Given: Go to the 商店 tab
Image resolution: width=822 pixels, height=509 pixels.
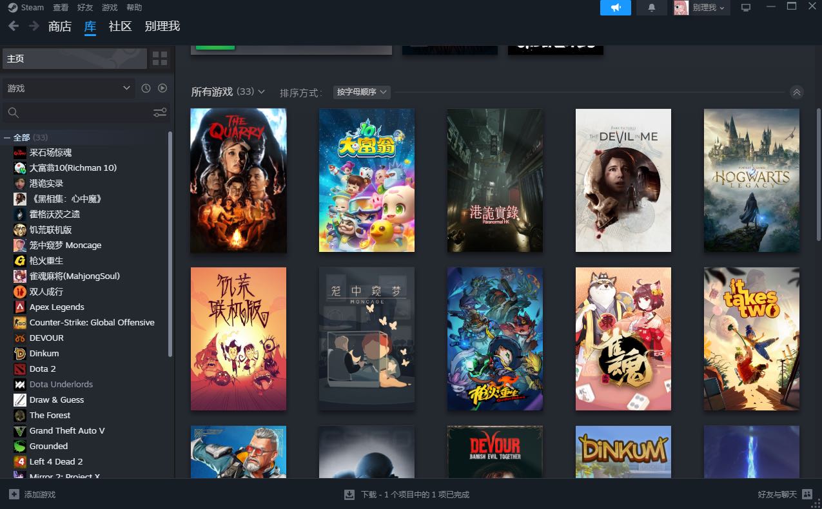Looking at the screenshot, I should click(x=59, y=26).
